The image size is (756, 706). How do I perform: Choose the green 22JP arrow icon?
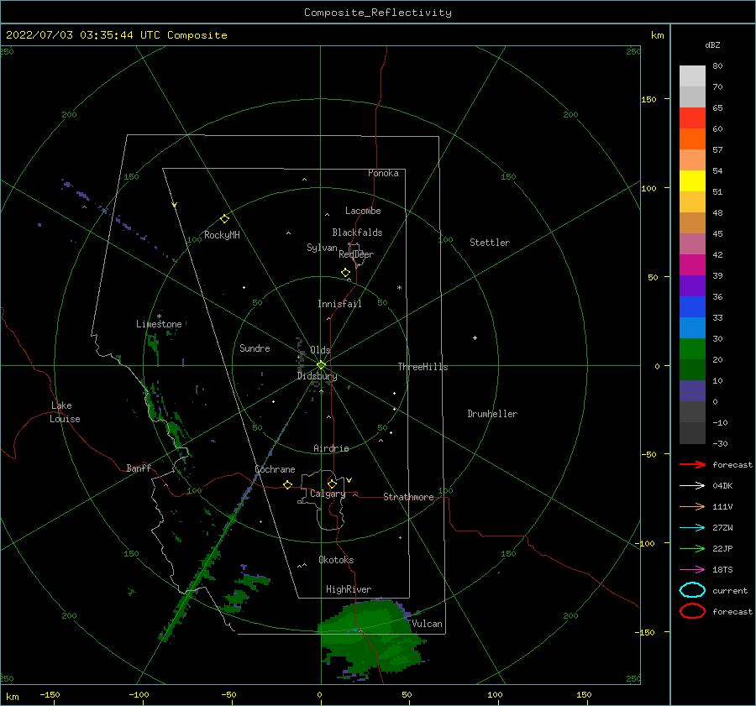tap(692, 548)
